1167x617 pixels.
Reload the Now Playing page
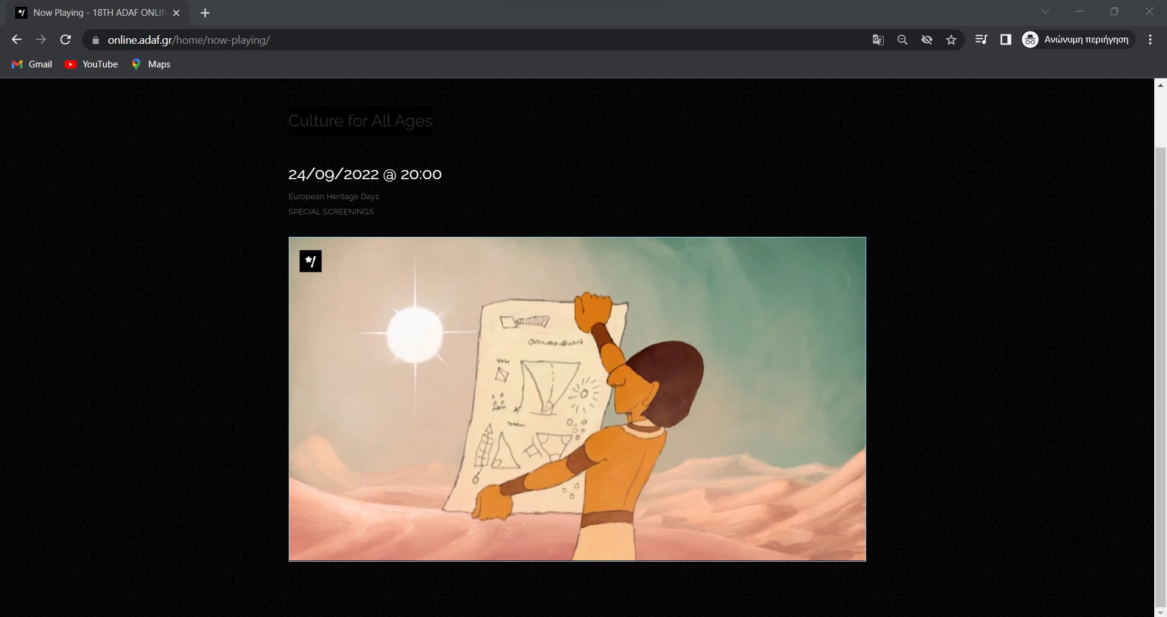(x=66, y=39)
